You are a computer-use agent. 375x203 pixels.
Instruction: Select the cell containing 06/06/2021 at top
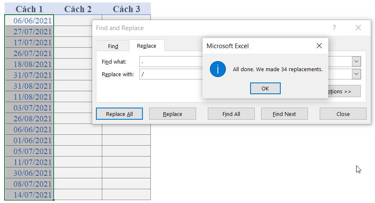tap(29, 21)
